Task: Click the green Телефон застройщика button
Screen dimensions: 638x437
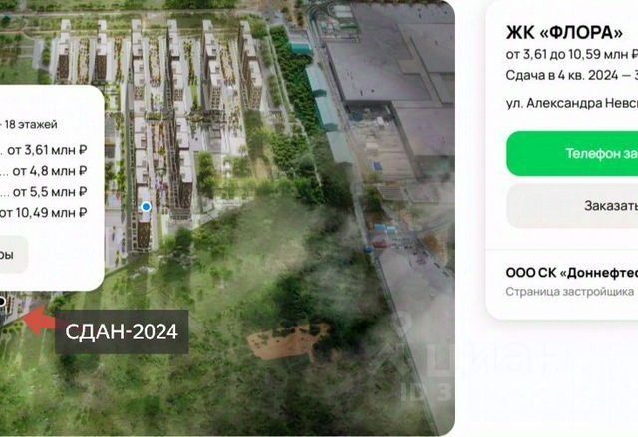Action: coord(572,154)
